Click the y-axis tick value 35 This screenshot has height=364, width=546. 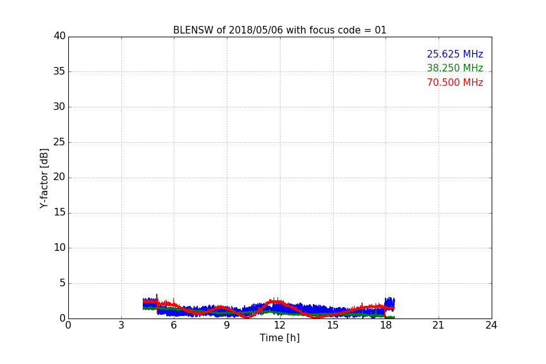pos(59,71)
